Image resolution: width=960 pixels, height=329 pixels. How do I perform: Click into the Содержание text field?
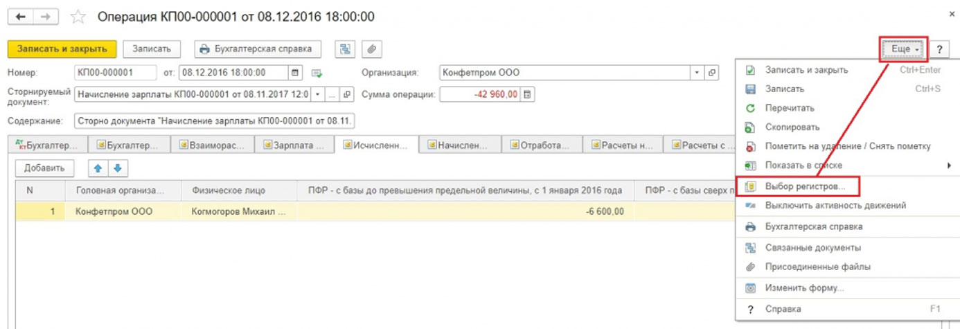tap(214, 121)
